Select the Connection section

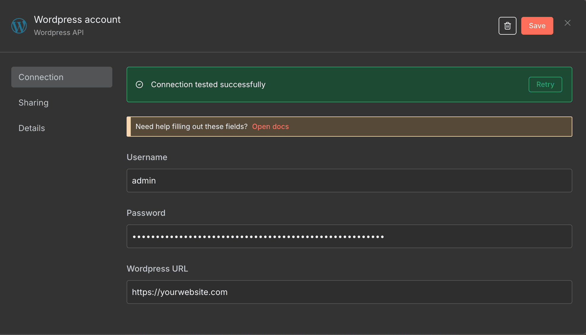[41, 77]
